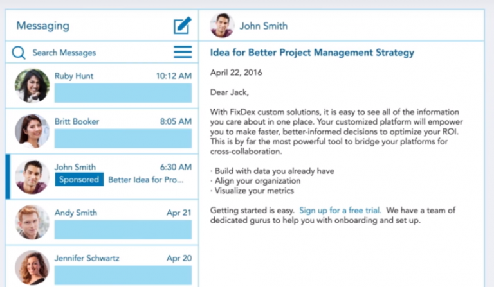Open the Ruby Hunt conversation name
494x287 pixels.
(x=74, y=76)
